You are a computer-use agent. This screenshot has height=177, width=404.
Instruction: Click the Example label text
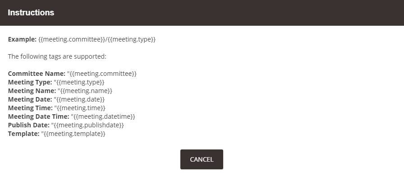[x=22, y=39]
